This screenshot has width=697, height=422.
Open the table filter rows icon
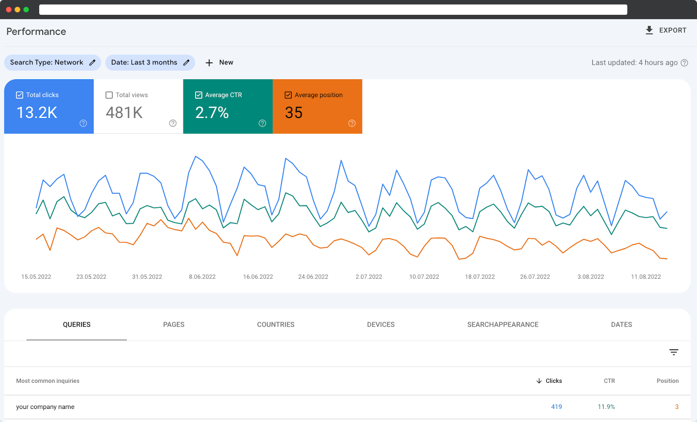(674, 352)
